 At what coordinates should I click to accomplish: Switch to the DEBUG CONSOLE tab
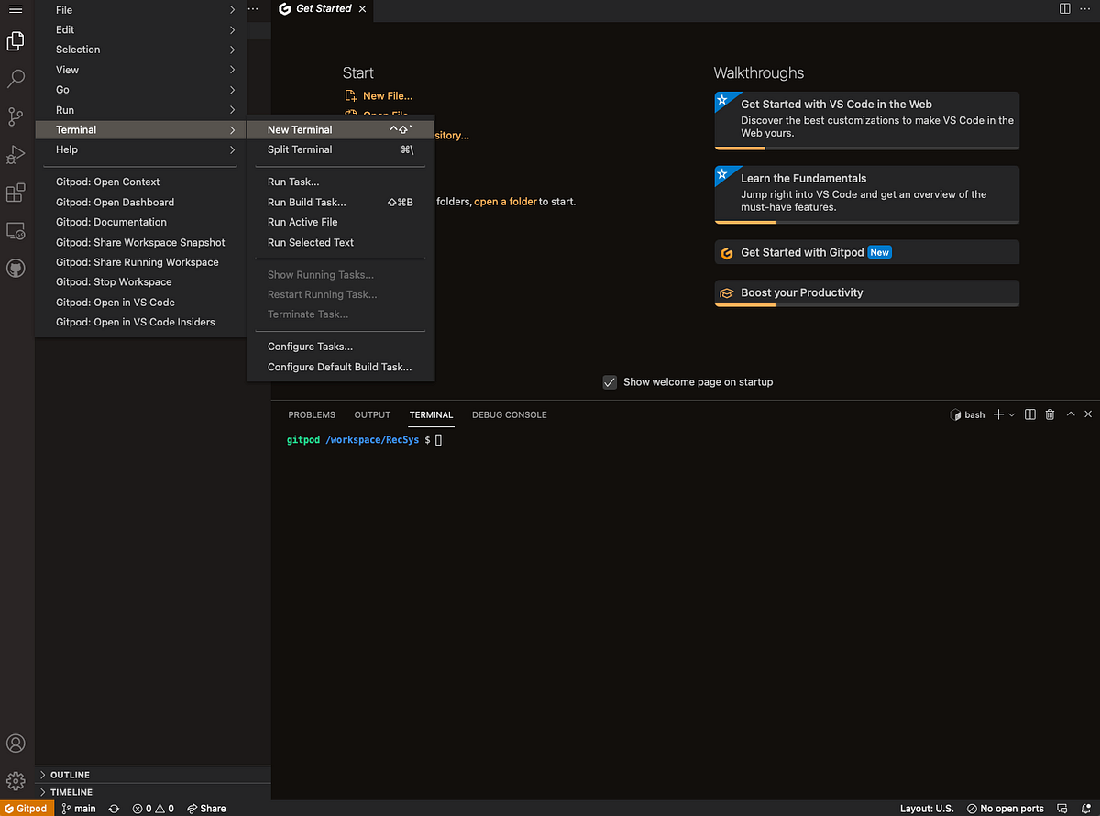tap(509, 414)
